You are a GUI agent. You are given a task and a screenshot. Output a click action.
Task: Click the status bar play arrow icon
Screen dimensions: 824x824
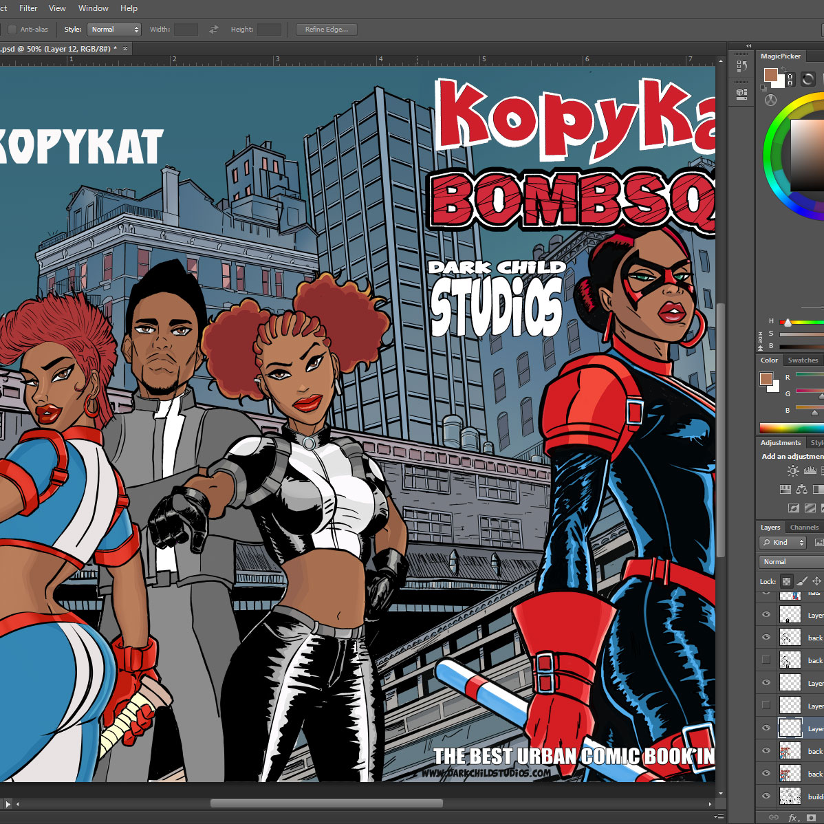click(x=8, y=803)
